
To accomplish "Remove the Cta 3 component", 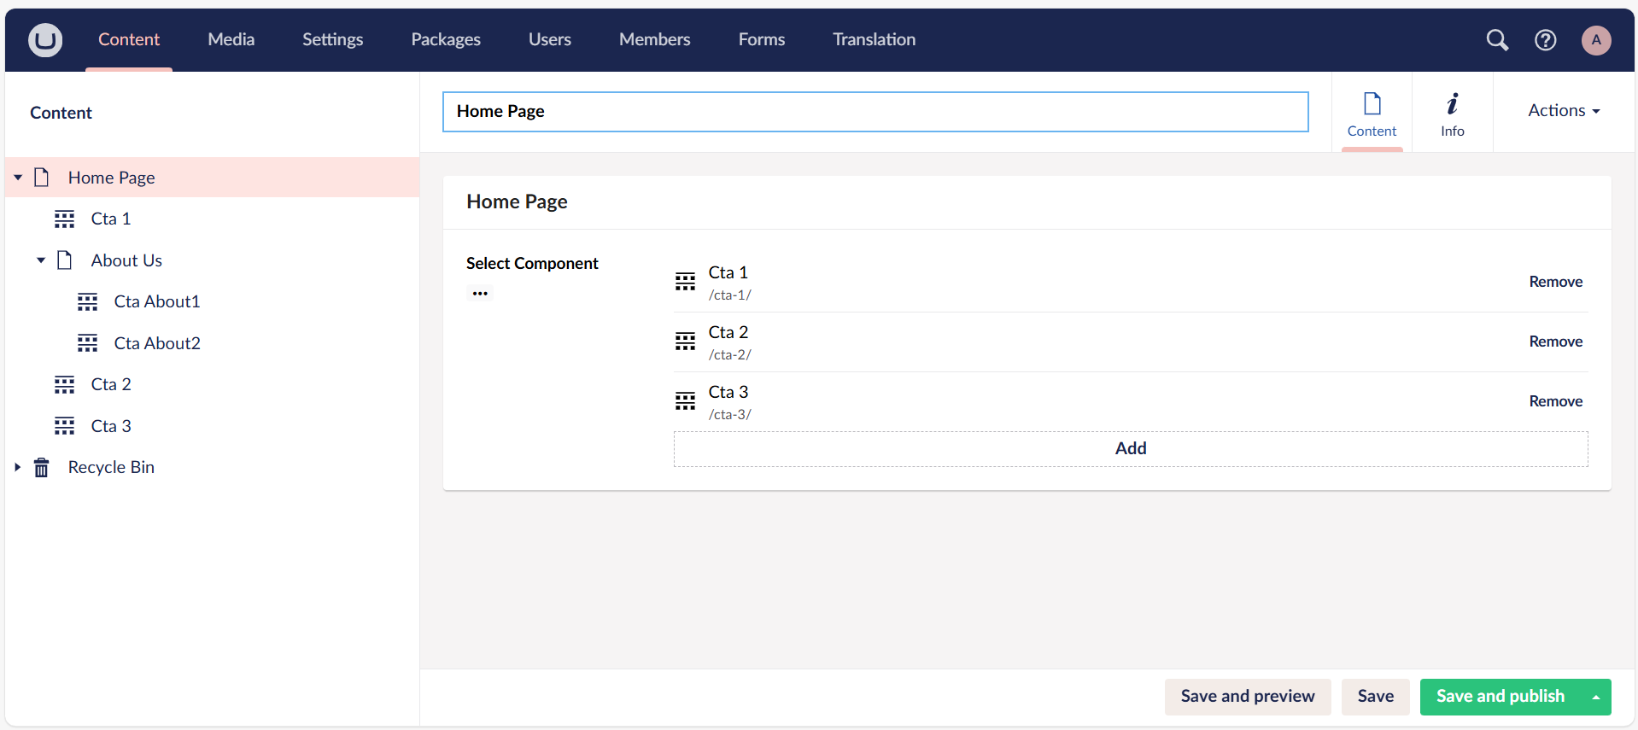I will tap(1555, 401).
